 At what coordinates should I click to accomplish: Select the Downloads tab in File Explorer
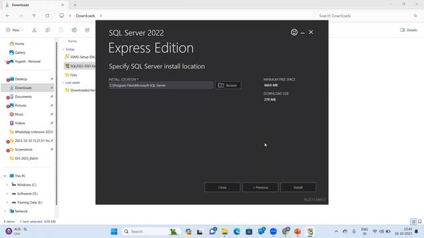click(34, 5)
